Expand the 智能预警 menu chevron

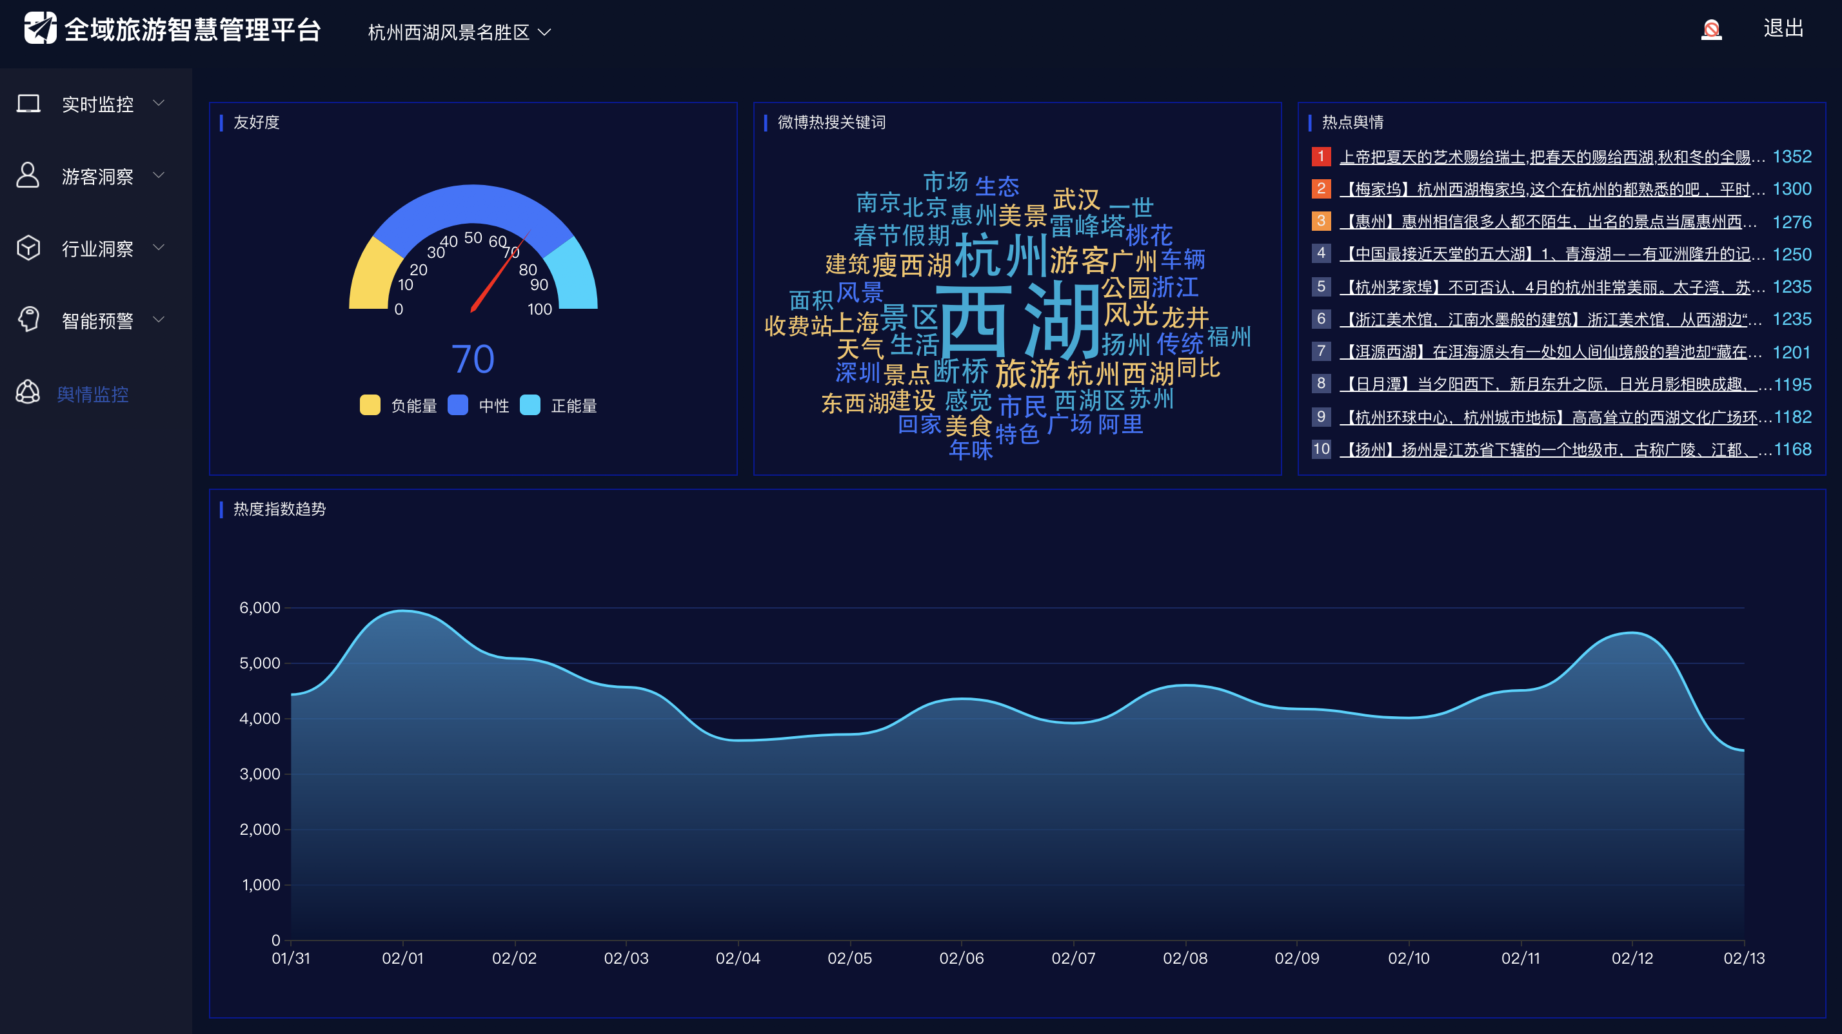pyautogui.click(x=159, y=319)
